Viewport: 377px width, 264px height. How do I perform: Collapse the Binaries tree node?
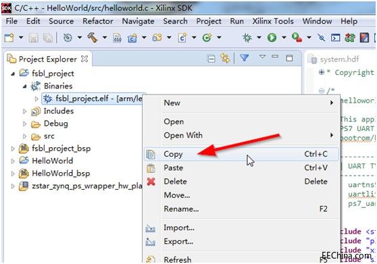pyautogui.click(x=25, y=86)
